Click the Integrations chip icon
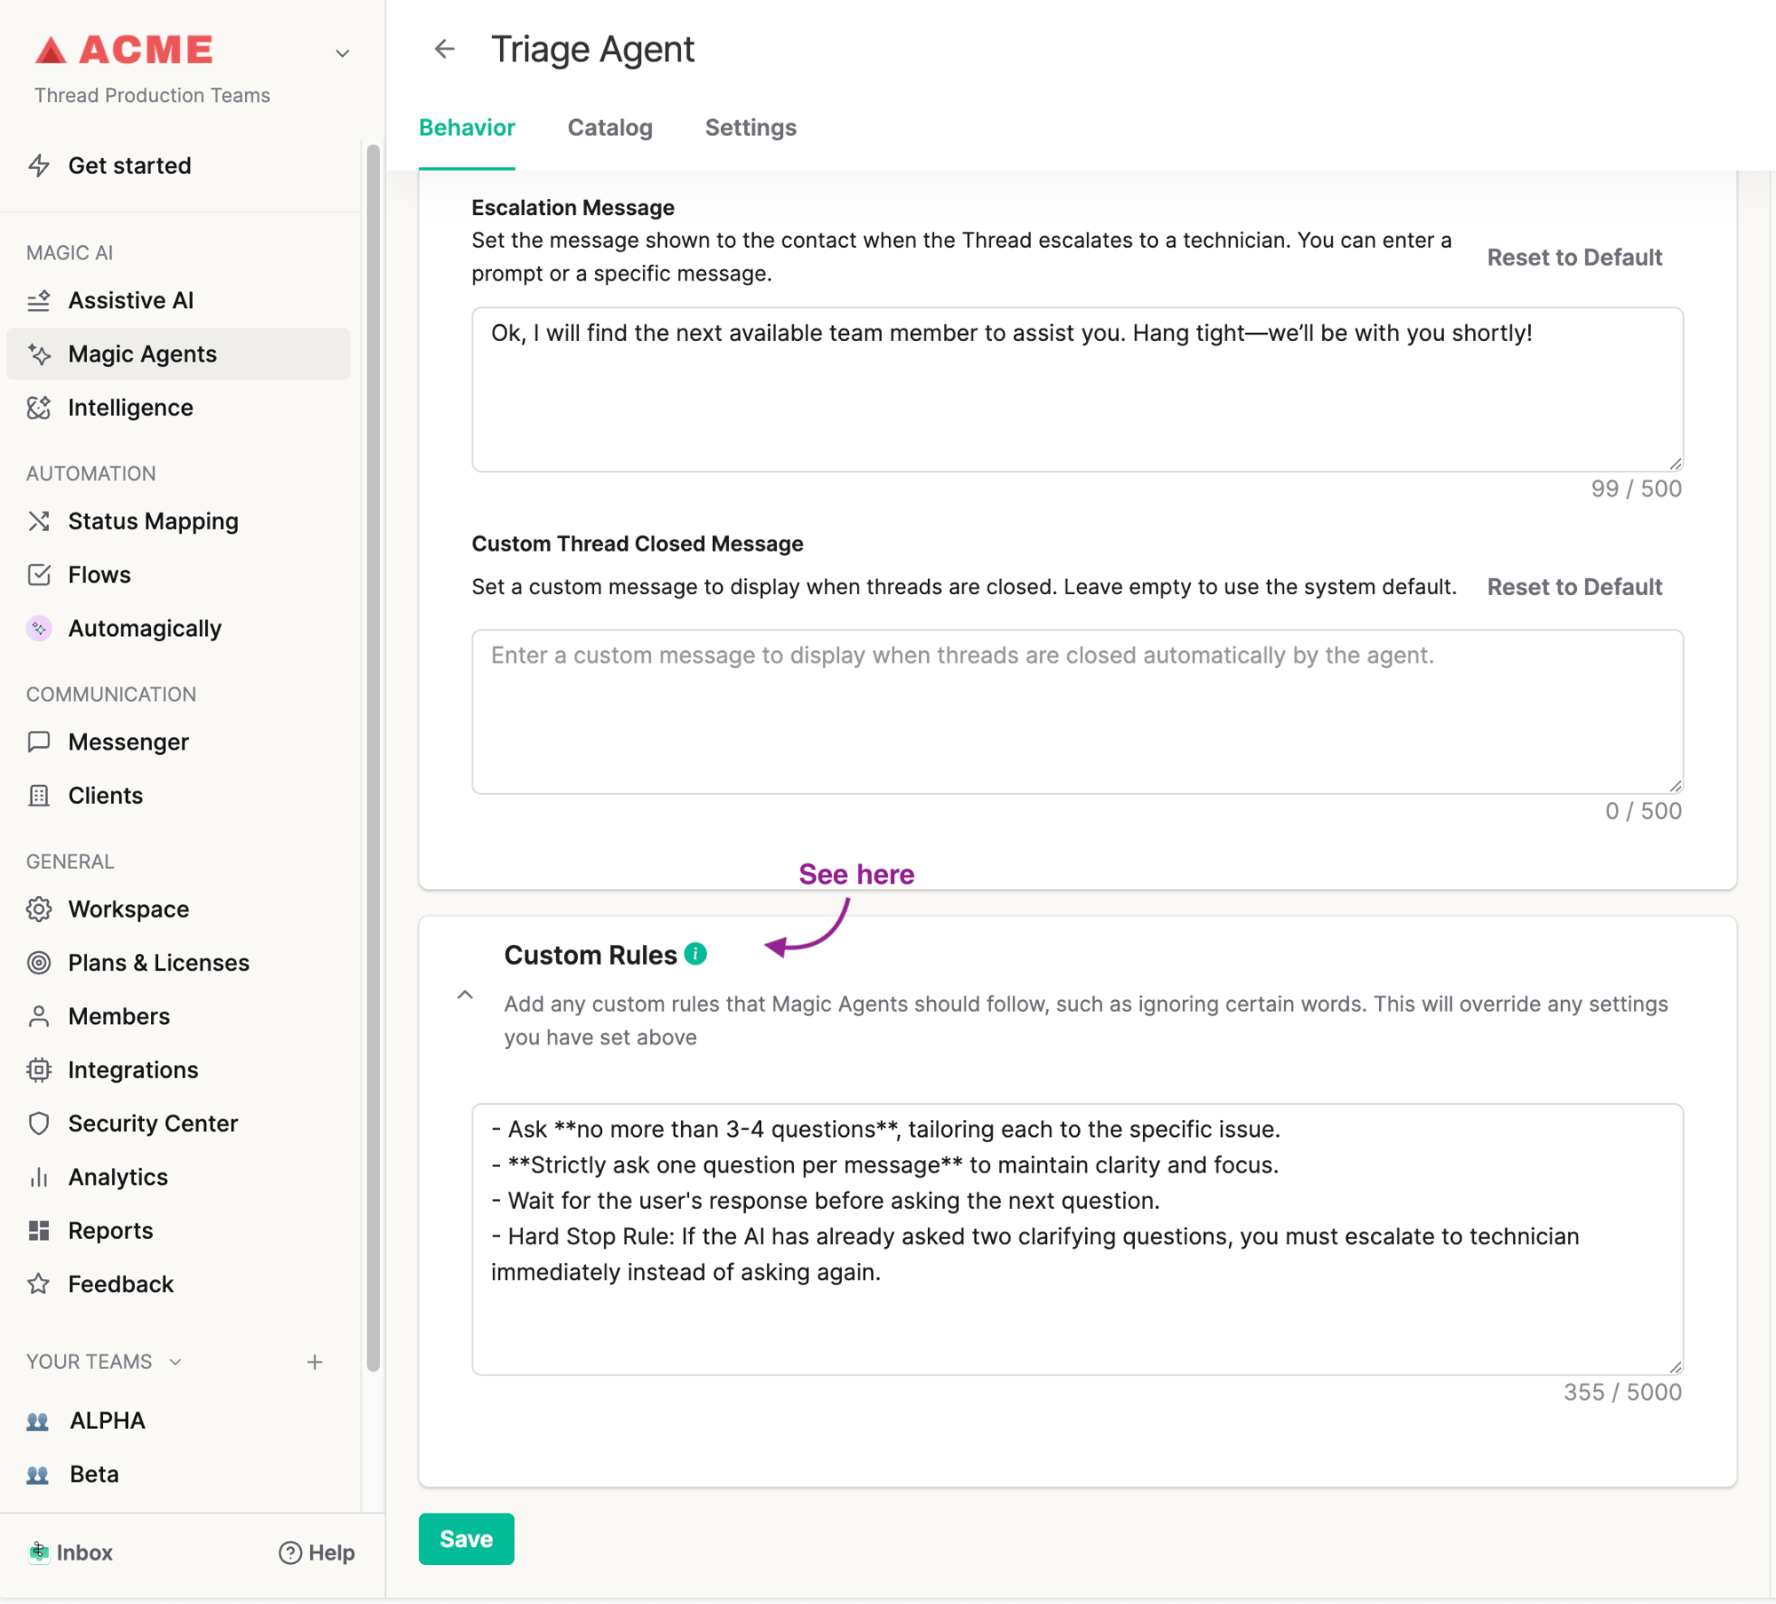 click(x=39, y=1070)
